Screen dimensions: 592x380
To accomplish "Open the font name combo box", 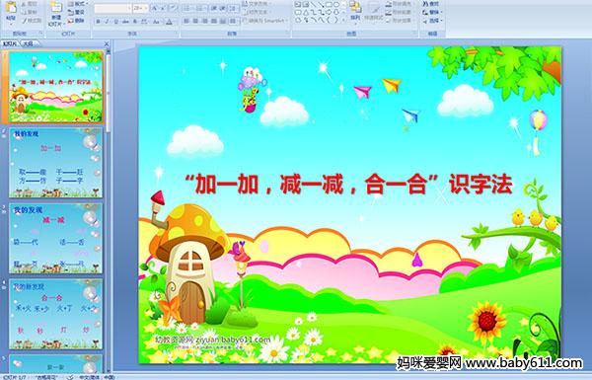I will (112, 8).
